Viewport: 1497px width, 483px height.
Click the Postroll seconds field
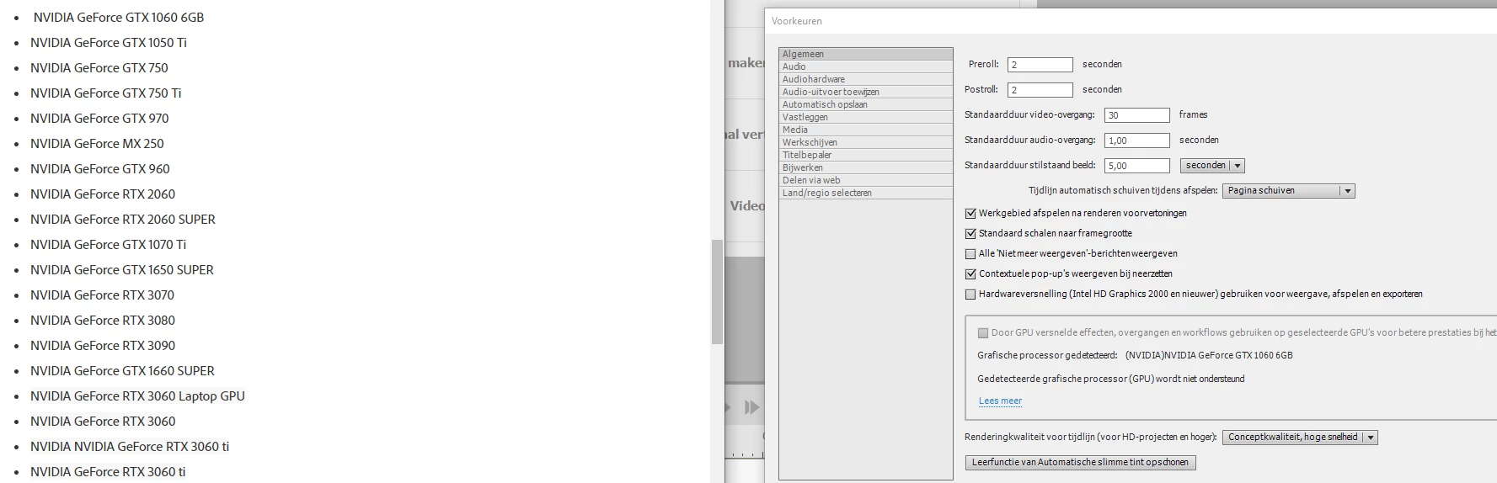pos(1040,90)
